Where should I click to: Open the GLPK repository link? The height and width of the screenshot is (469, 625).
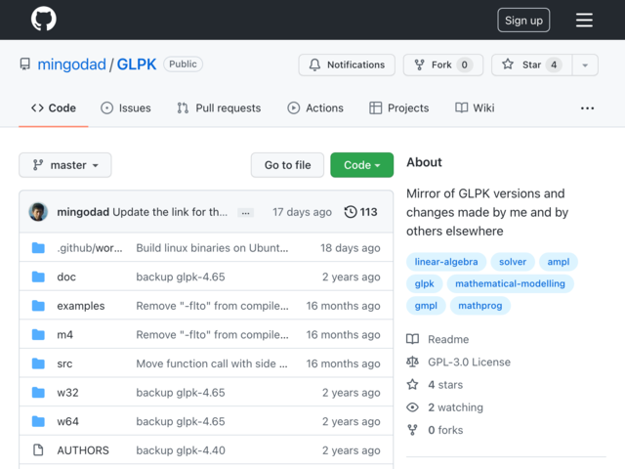[137, 64]
